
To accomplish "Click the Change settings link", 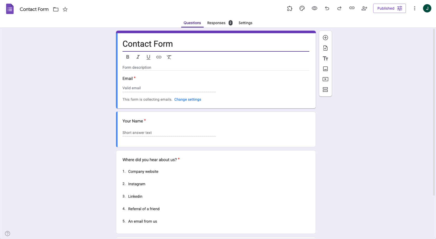I will [188, 99].
